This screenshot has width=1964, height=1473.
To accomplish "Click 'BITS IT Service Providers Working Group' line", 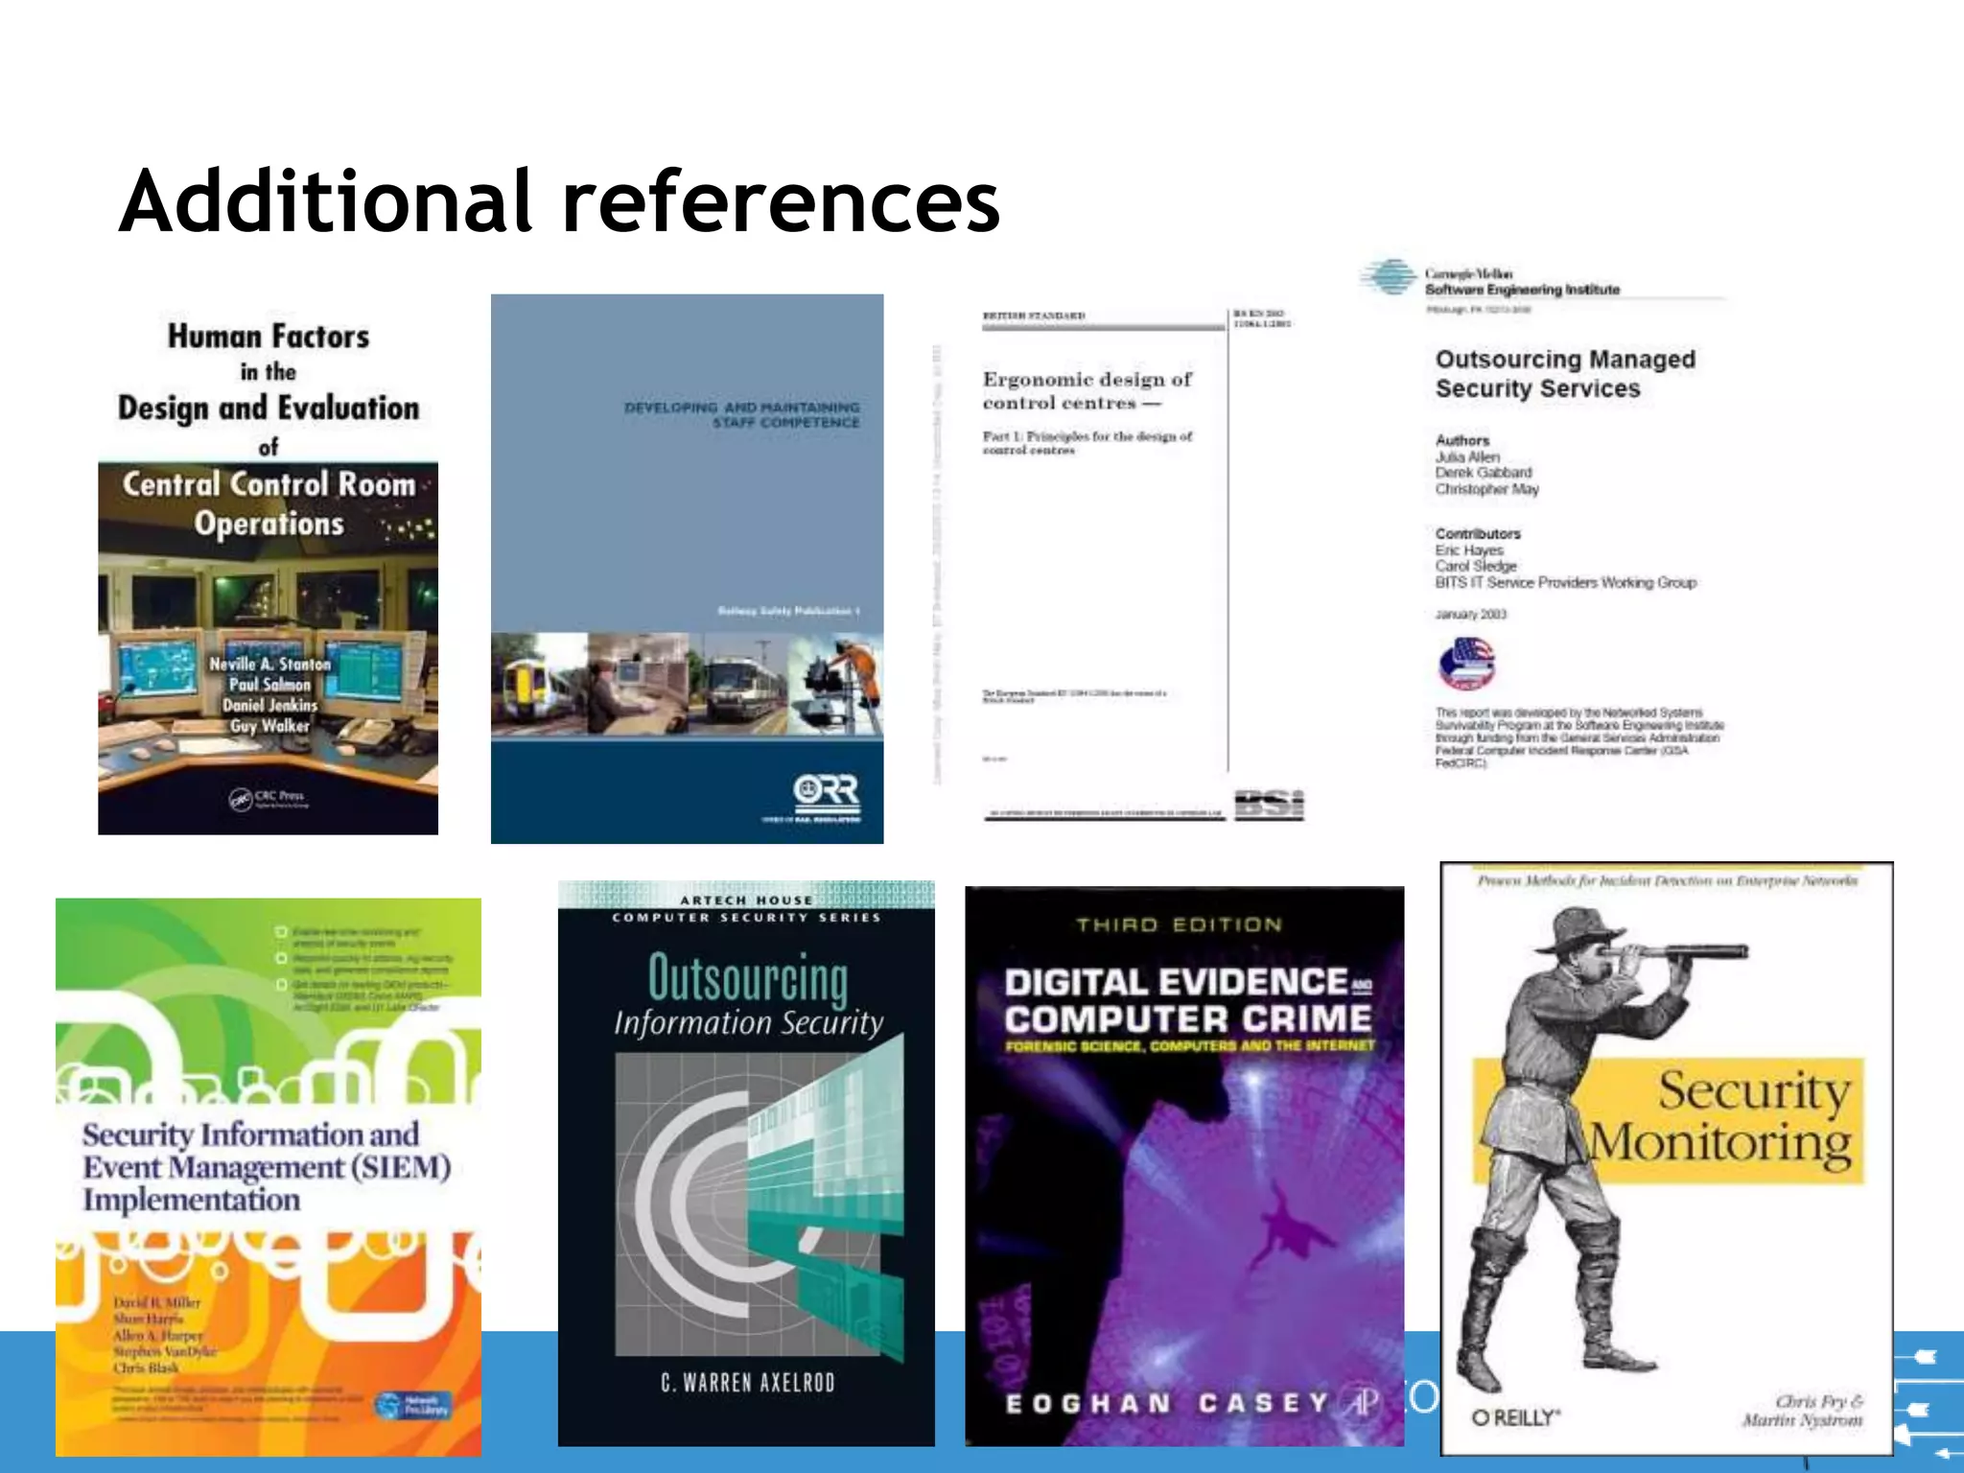I will point(1565,582).
